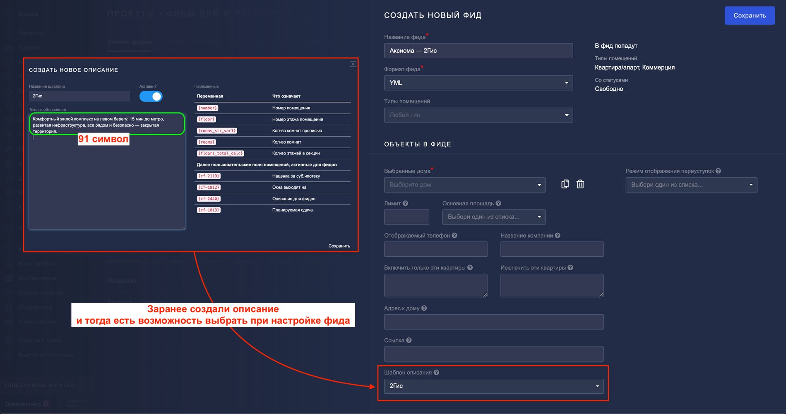The image size is (786, 414).
Task: Click help icon for Исключить эти квартиры
Action: click(x=570, y=267)
